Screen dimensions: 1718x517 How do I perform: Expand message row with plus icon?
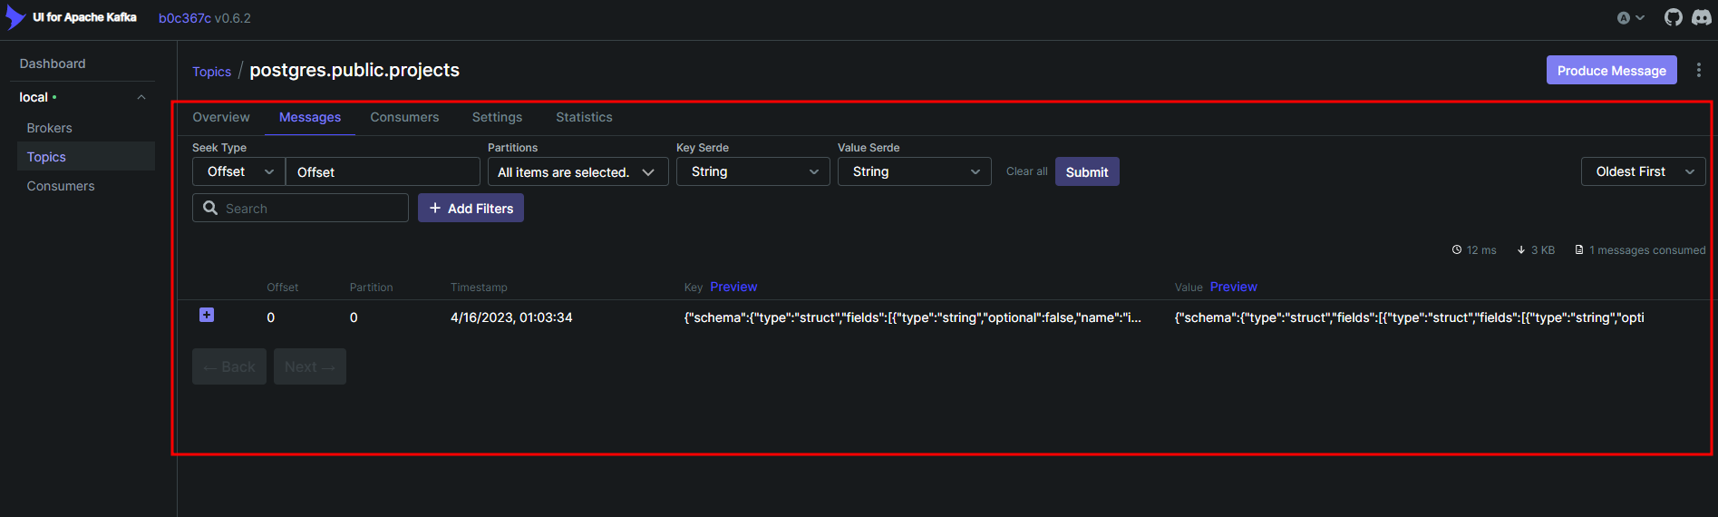[207, 315]
